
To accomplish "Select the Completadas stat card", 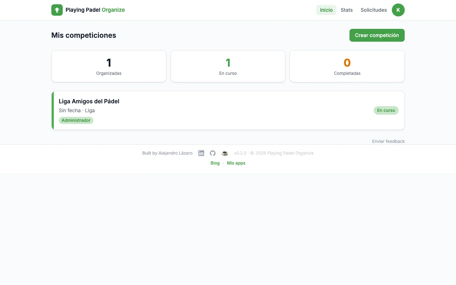I will [347, 66].
